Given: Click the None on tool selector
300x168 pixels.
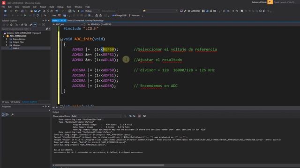Looking at the screenshot, I should (134, 15).
